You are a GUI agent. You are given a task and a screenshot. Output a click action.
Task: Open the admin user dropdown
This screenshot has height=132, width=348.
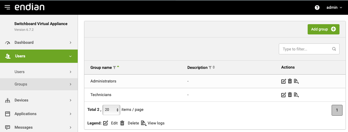coord(334,8)
